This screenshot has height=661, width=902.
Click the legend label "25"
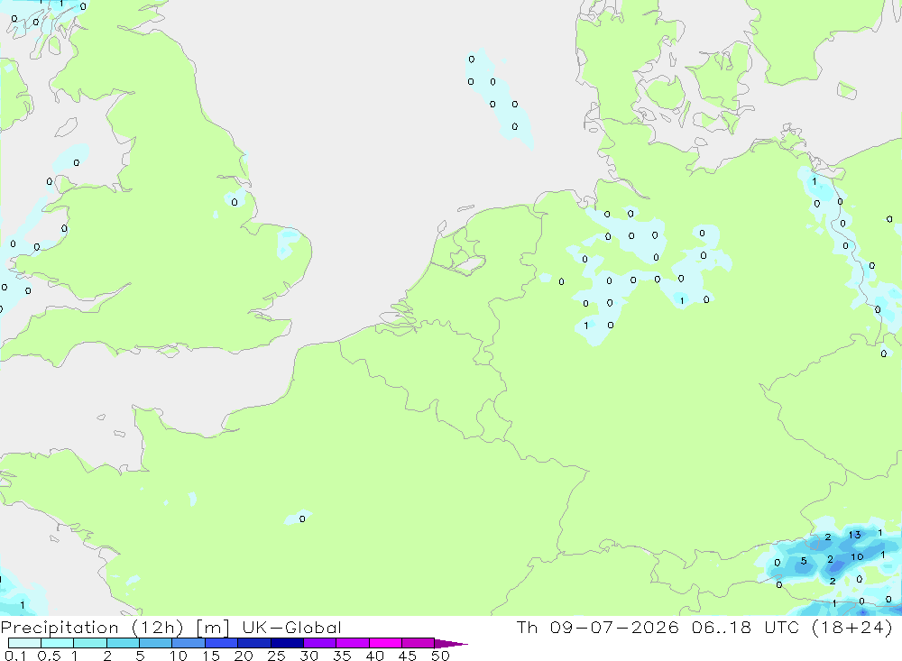pyautogui.click(x=276, y=656)
